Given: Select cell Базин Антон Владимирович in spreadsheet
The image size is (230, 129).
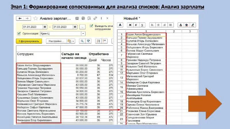Looking at the screenshot, I should coord(146,34).
